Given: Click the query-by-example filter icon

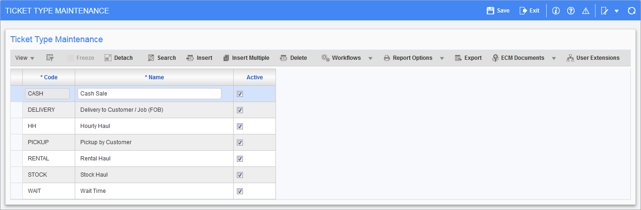Looking at the screenshot, I should click(x=50, y=58).
